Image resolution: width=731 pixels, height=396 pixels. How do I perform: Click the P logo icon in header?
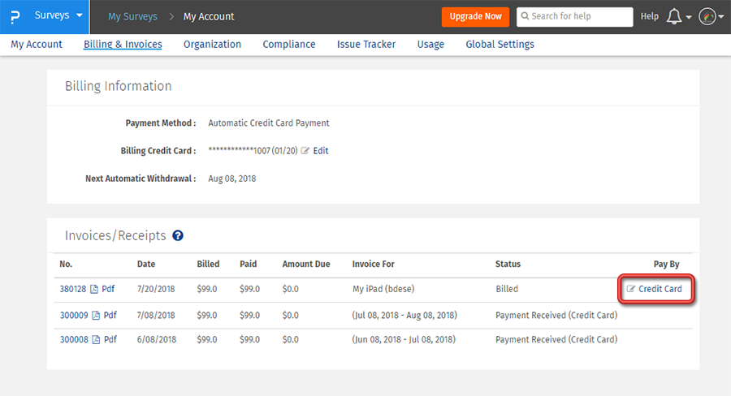tap(15, 16)
